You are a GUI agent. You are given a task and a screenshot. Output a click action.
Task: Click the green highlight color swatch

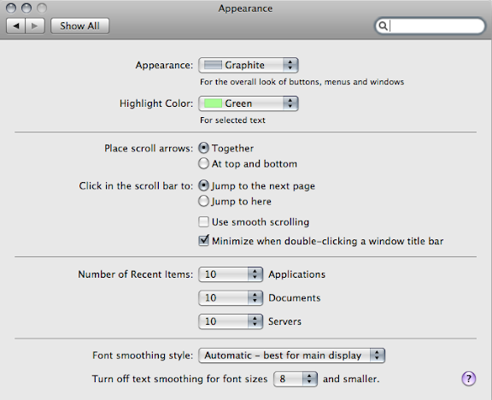pos(213,103)
